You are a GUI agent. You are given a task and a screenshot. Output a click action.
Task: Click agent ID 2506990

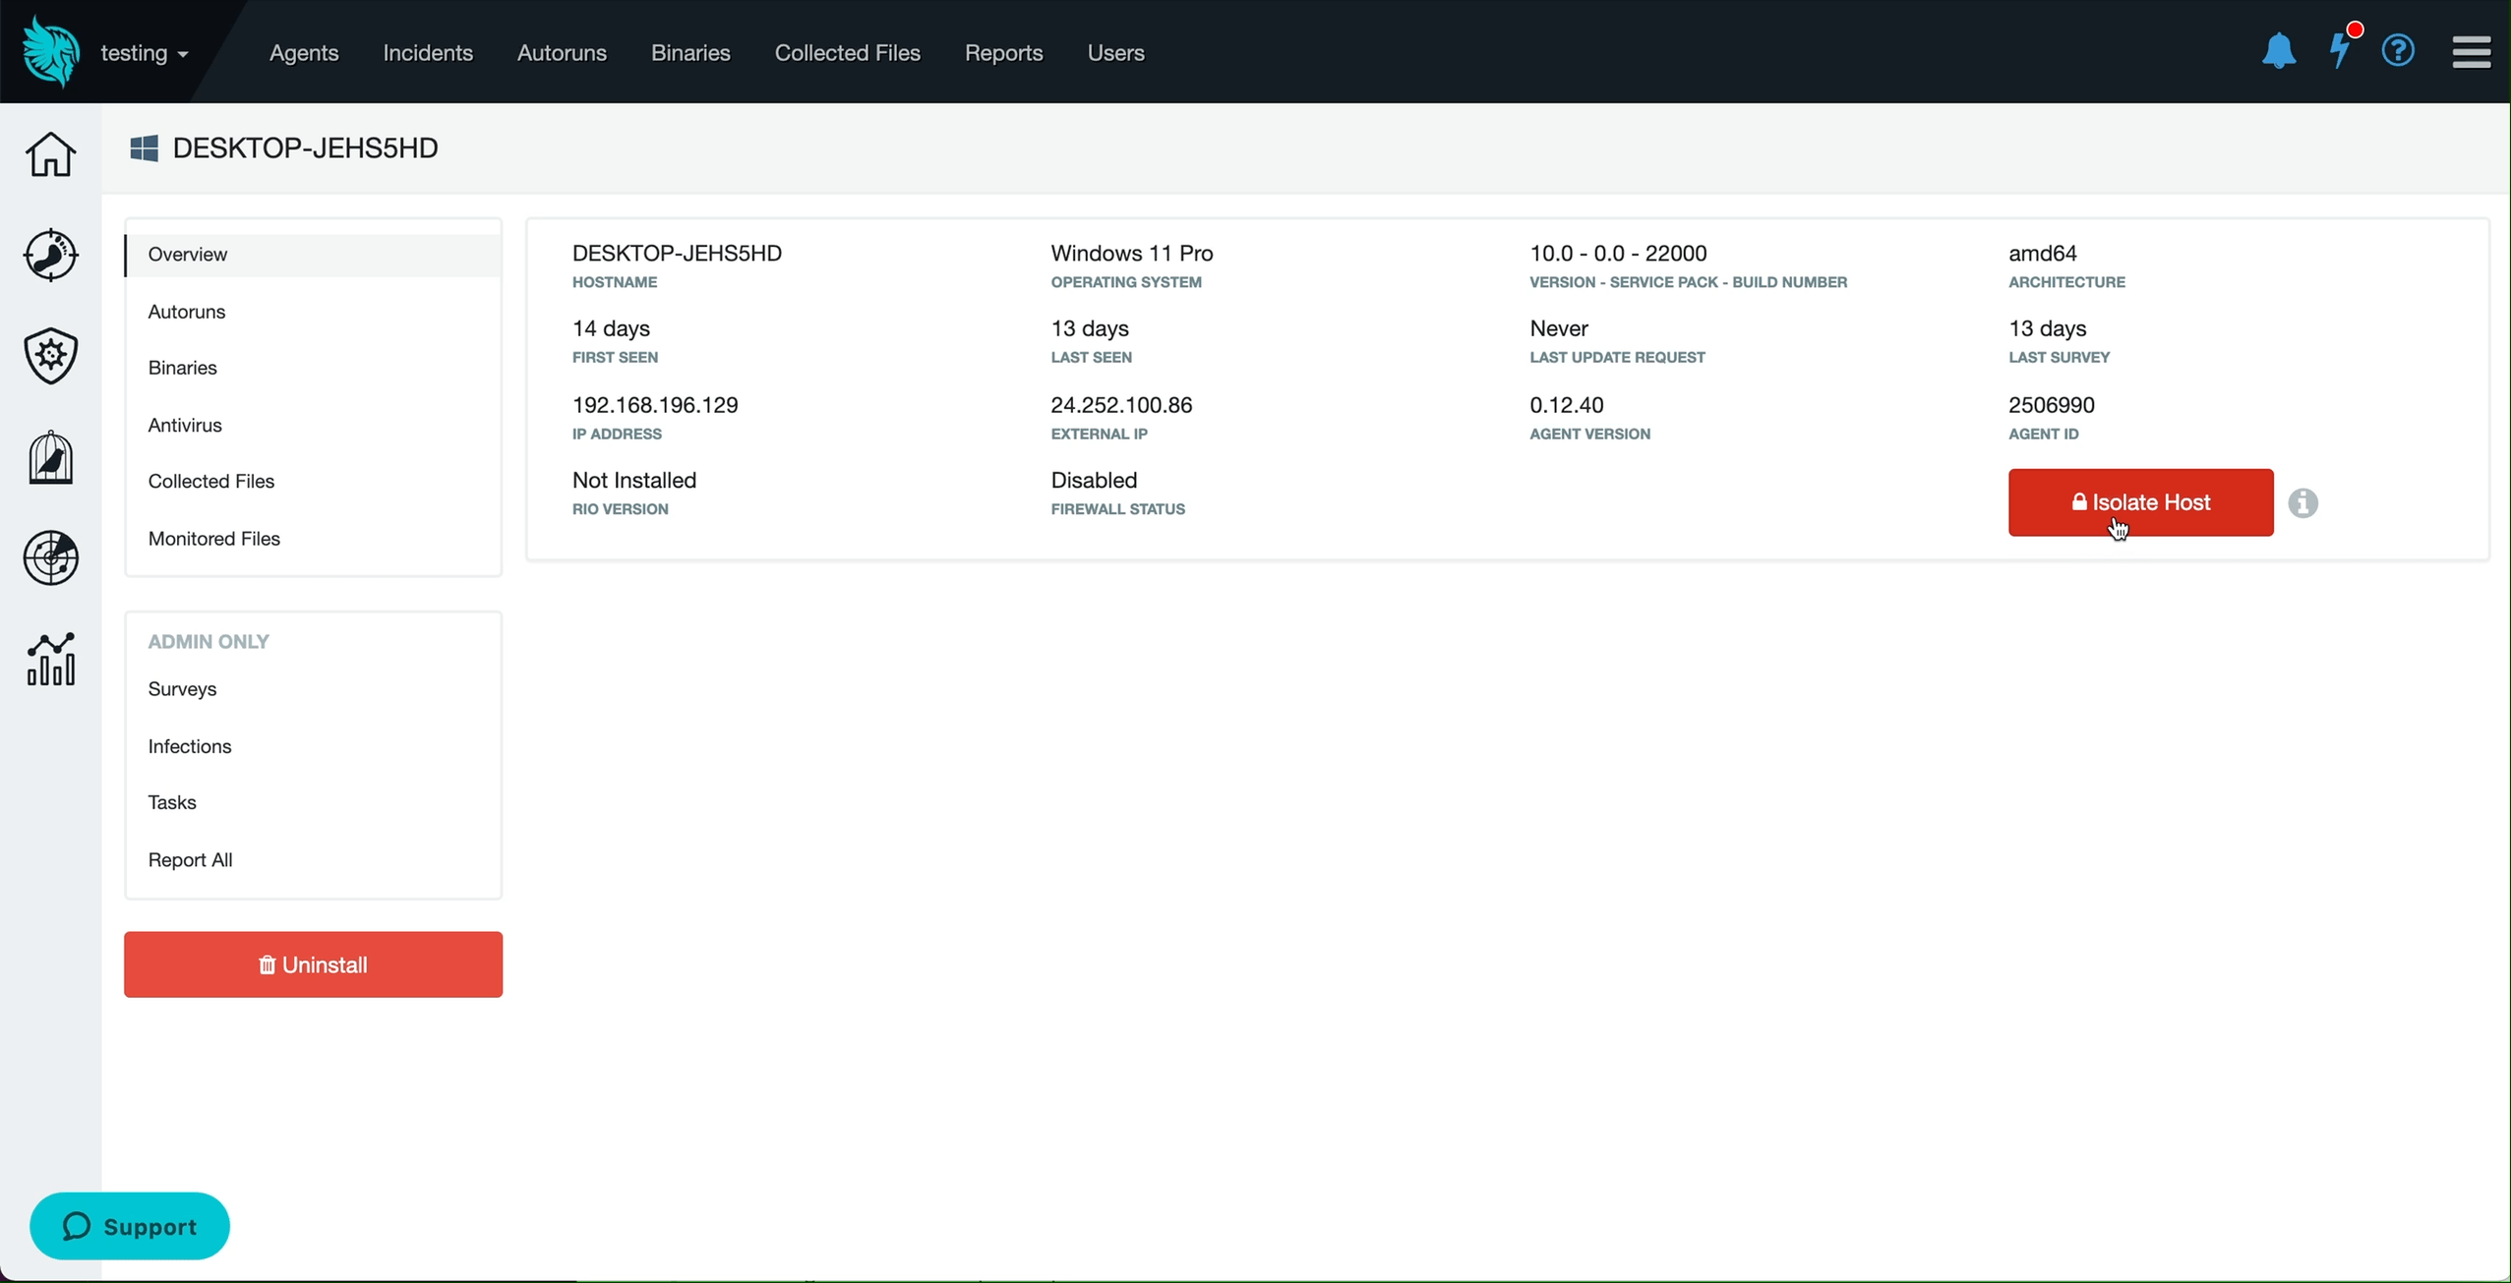[x=2051, y=405]
